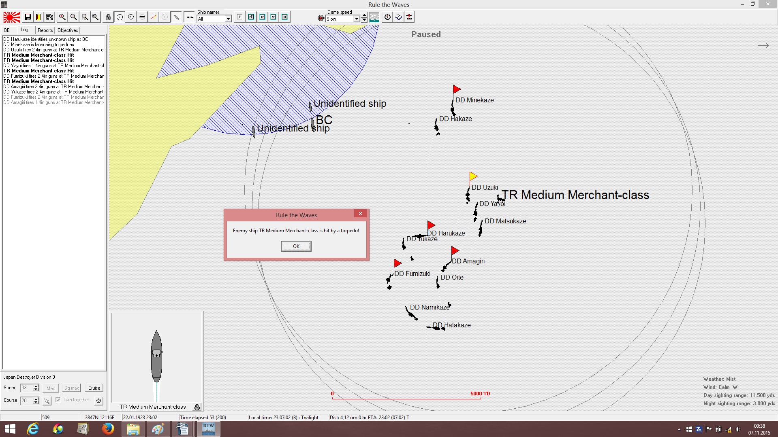Viewport: 778px width, 437px height.
Task: Click the pause button in the toolbar
Action: [x=285, y=17]
